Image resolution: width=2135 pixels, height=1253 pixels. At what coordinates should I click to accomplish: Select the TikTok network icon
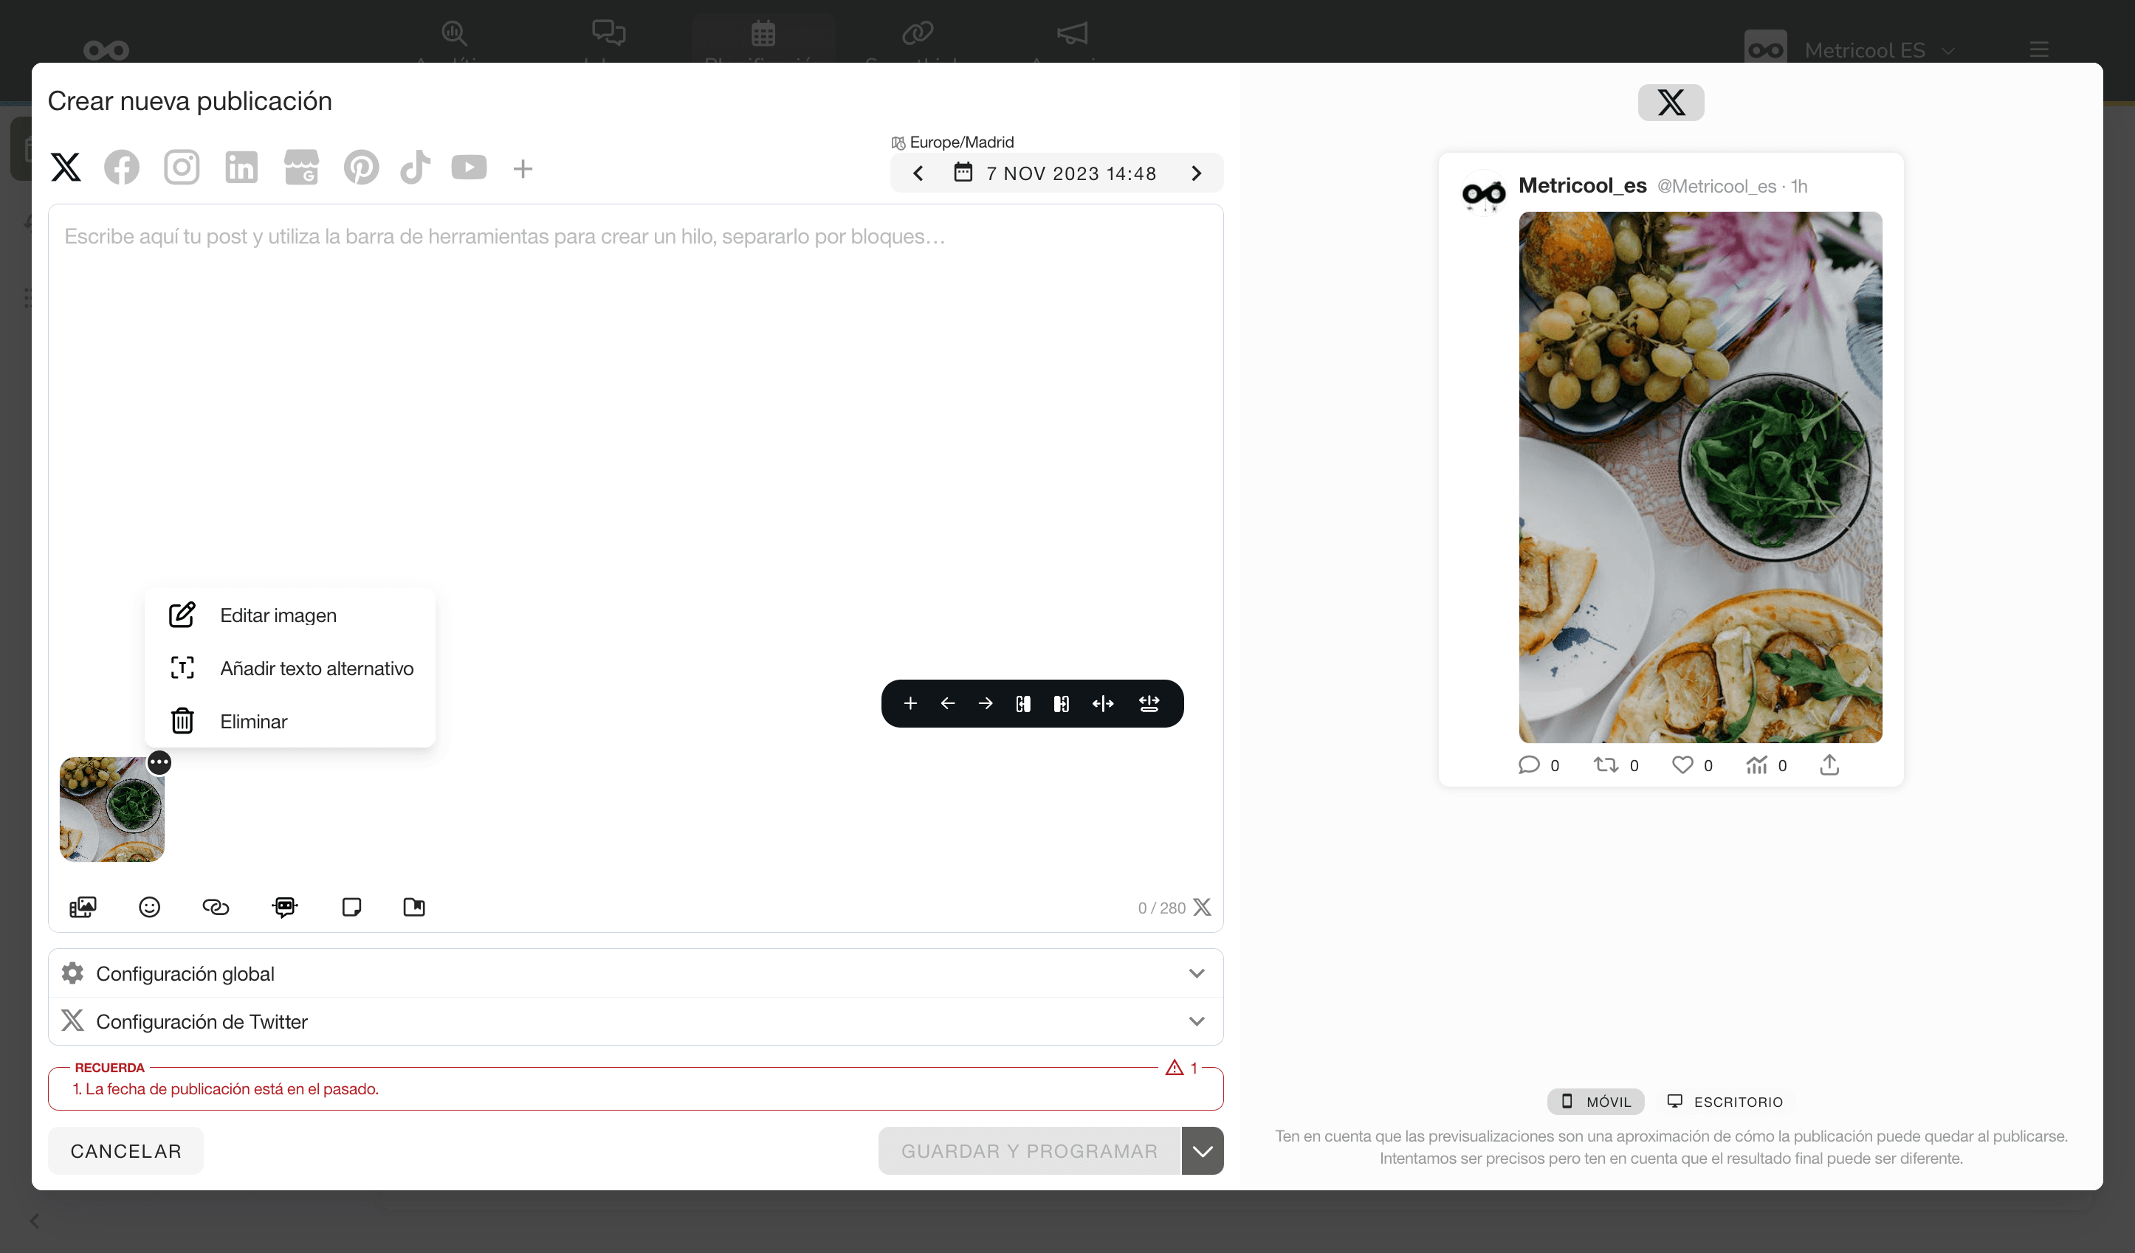(415, 168)
